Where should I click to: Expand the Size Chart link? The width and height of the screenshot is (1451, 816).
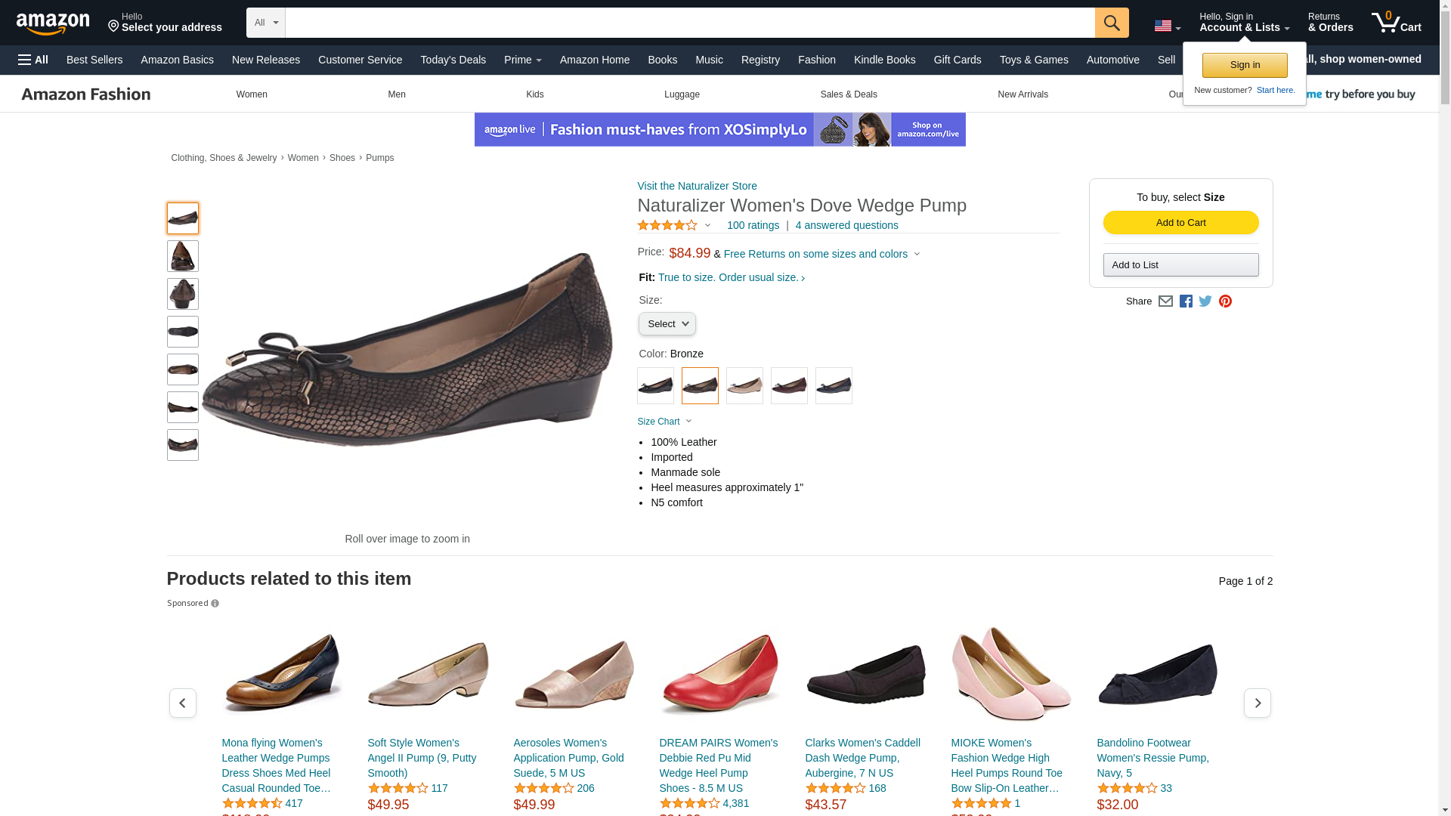664,422
